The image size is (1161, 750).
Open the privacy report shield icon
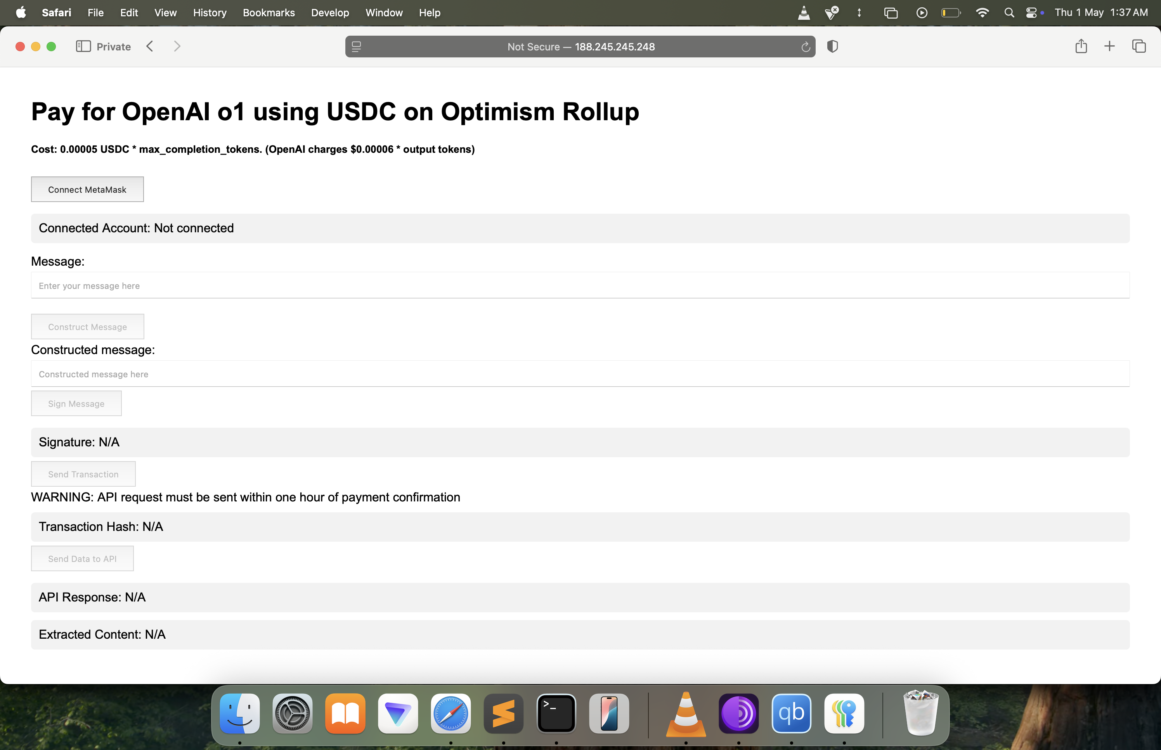[x=833, y=46]
